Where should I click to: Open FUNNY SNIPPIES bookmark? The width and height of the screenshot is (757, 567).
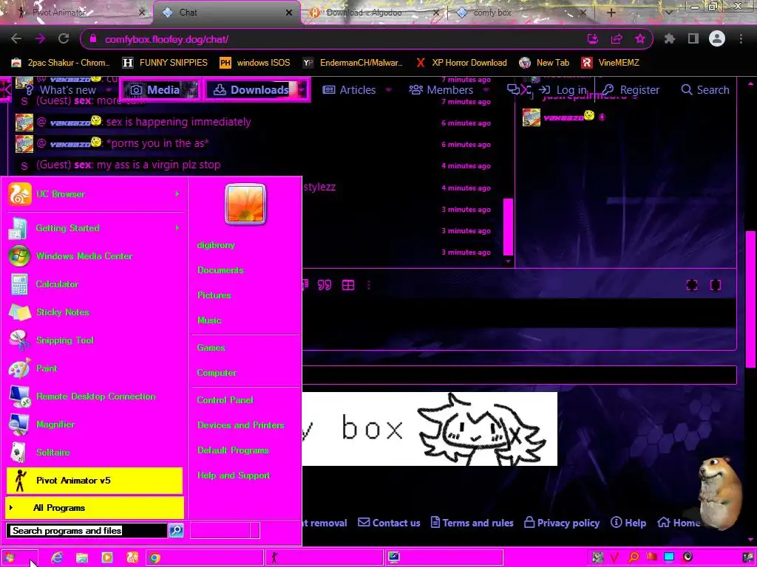pyautogui.click(x=165, y=63)
